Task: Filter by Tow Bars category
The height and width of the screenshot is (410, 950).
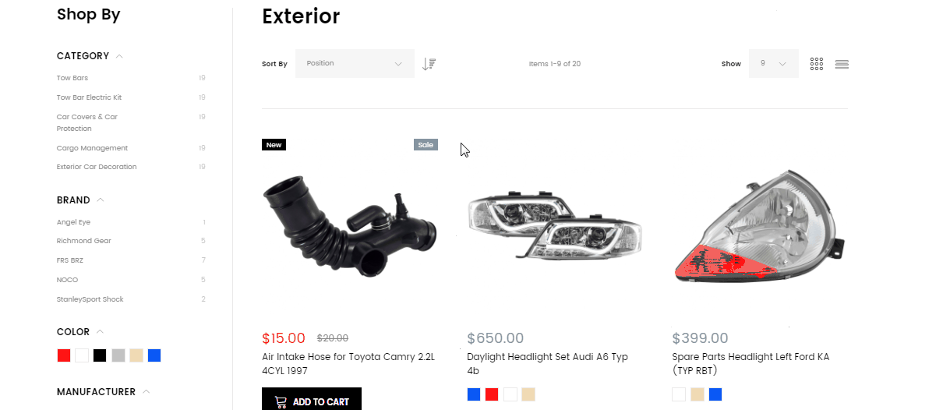Action: [x=72, y=78]
